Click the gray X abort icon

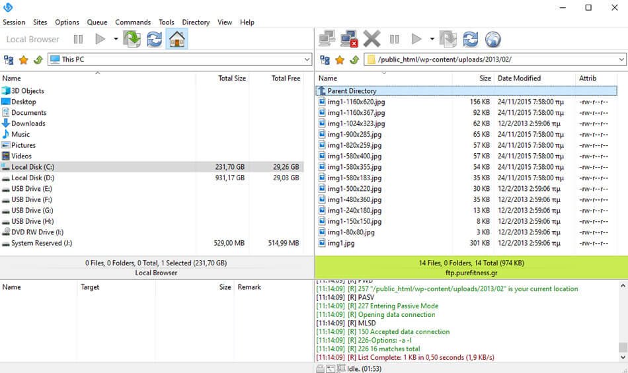coord(372,40)
